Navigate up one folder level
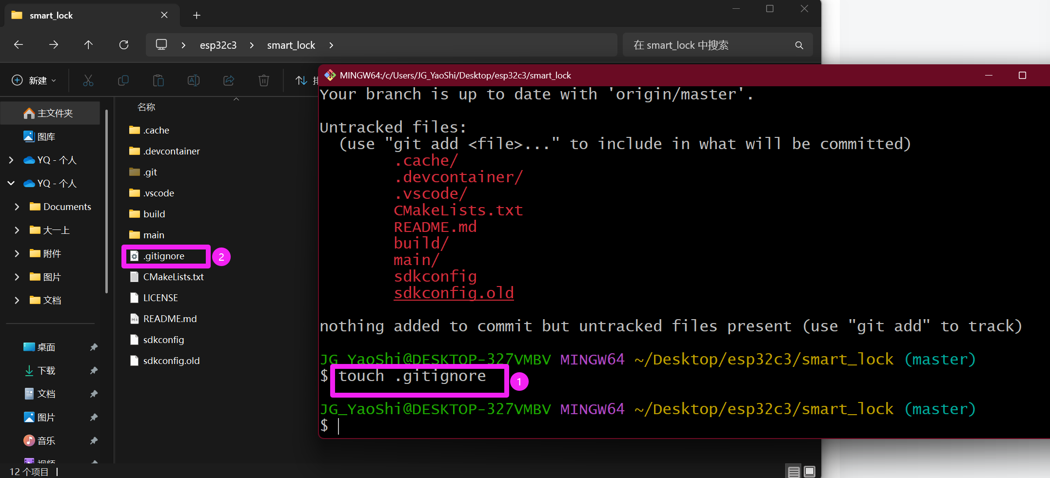The width and height of the screenshot is (1050, 478). click(88, 45)
